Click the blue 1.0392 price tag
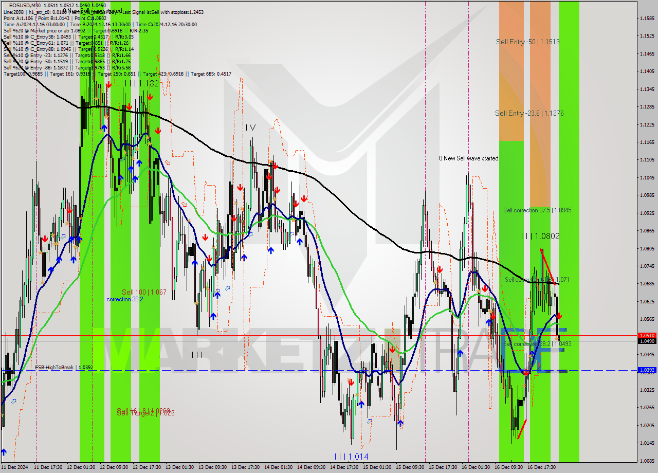 click(x=647, y=370)
